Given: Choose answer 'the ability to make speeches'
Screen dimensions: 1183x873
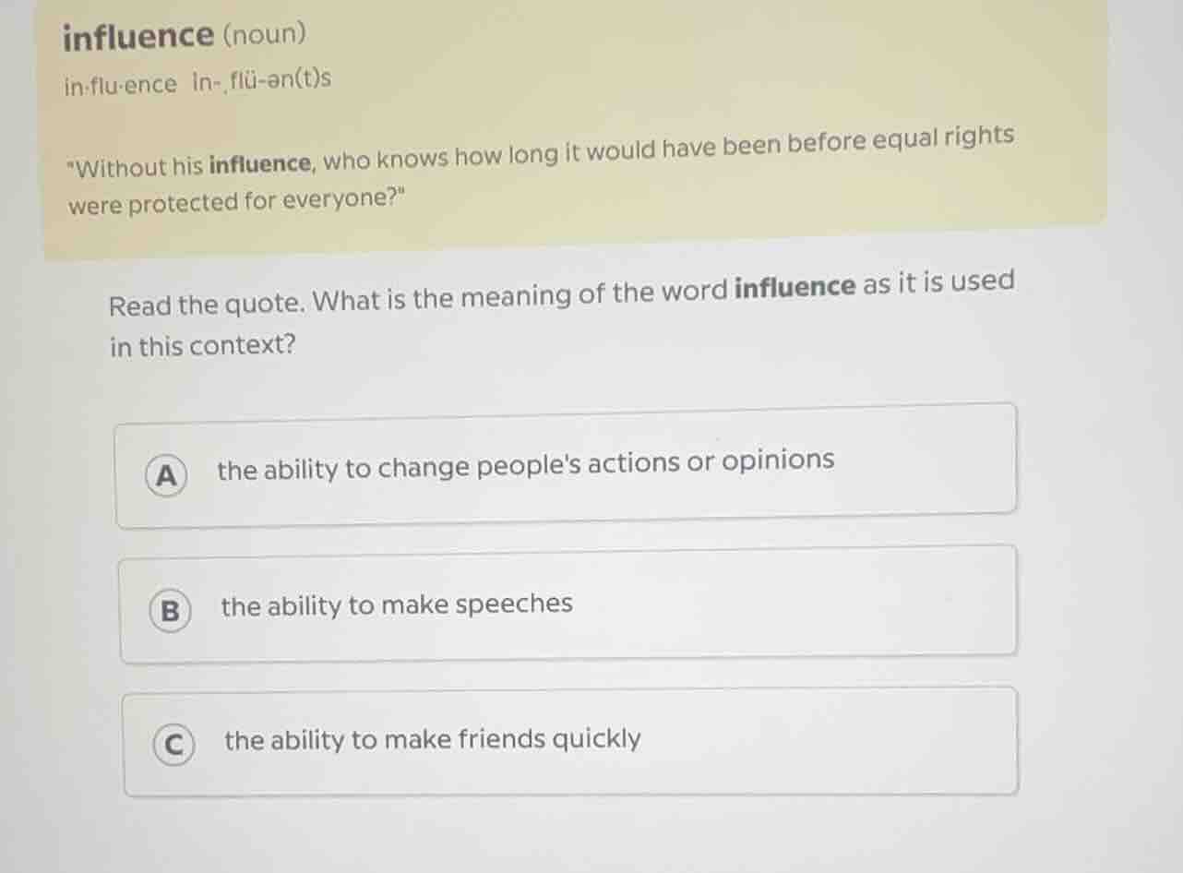Looking at the screenshot, I should coord(397,605).
